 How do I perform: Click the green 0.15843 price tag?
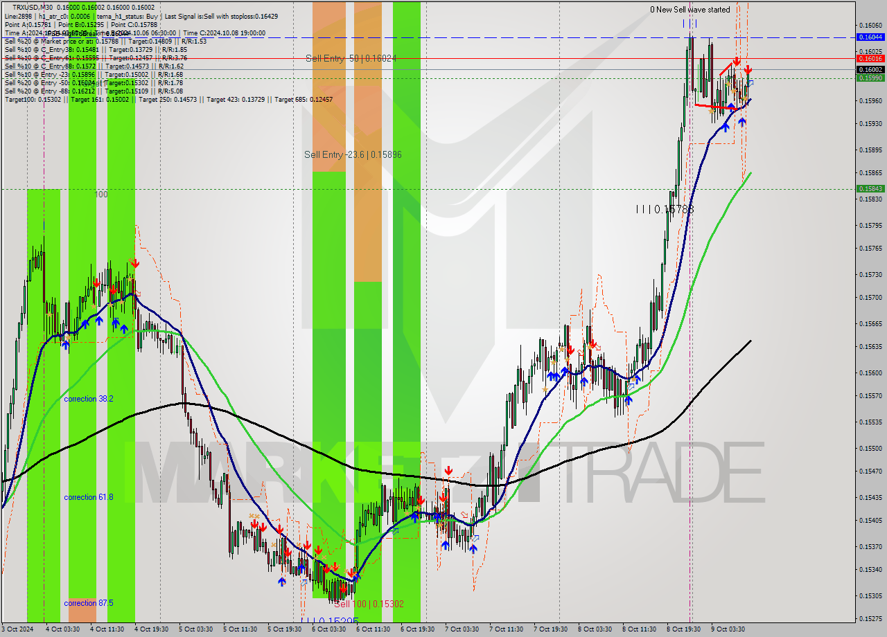pos(870,188)
